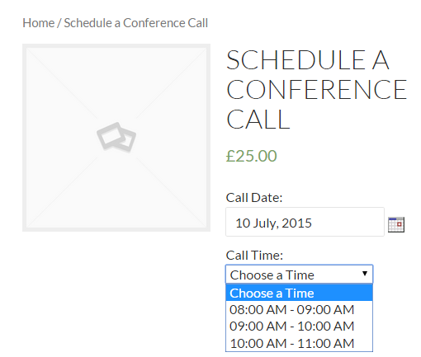Expand the Call Time dropdown arrow
The image size is (421, 357).
pyautogui.click(x=365, y=274)
